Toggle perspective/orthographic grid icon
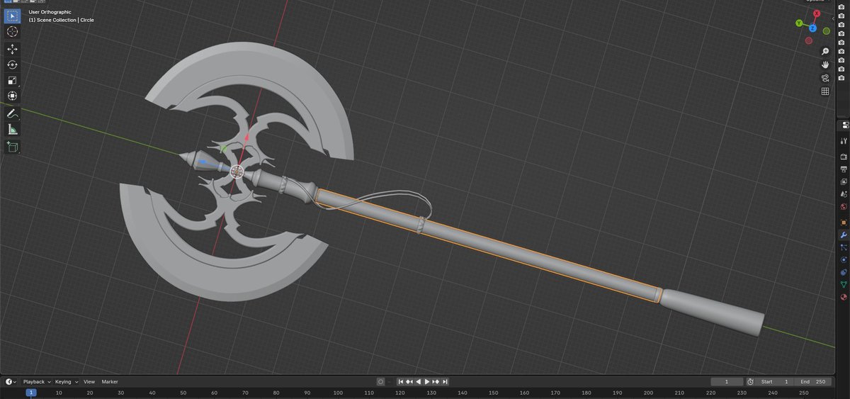This screenshot has height=399, width=850. [825, 91]
